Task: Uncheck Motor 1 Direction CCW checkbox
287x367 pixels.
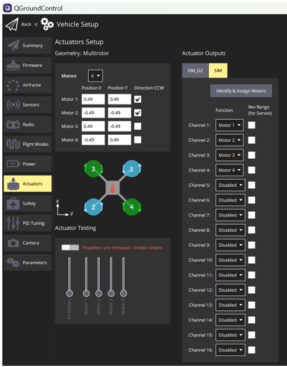Action: tap(138, 99)
